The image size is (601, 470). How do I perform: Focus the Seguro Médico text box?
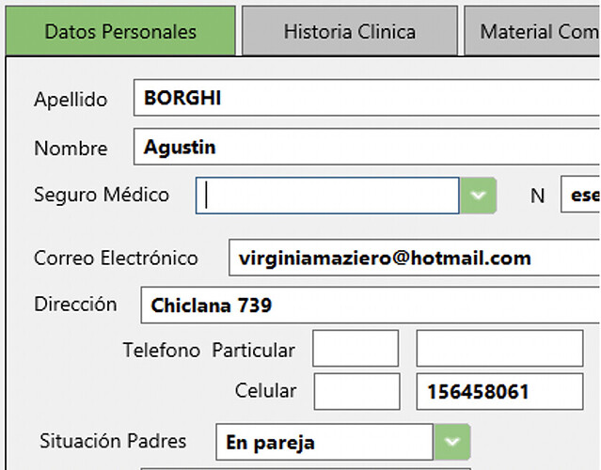[x=327, y=196]
